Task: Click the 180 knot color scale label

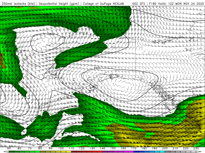Action: [144, 148]
